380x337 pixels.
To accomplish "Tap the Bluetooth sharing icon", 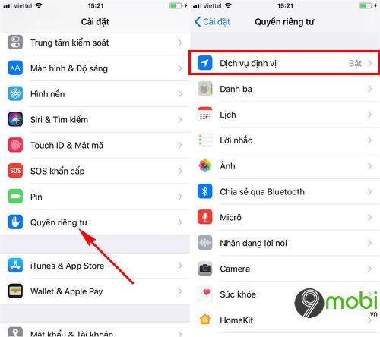I will tap(205, 191).
